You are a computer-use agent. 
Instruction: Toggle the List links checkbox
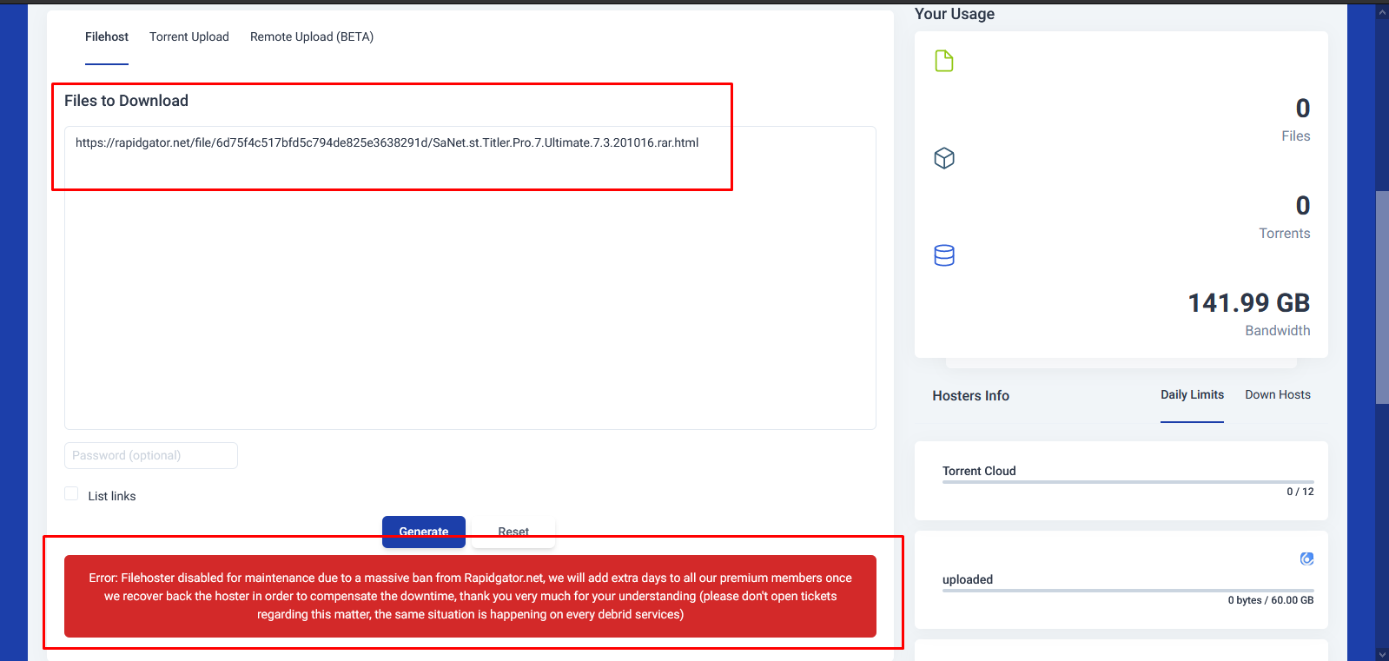click(x=71, y=493)
